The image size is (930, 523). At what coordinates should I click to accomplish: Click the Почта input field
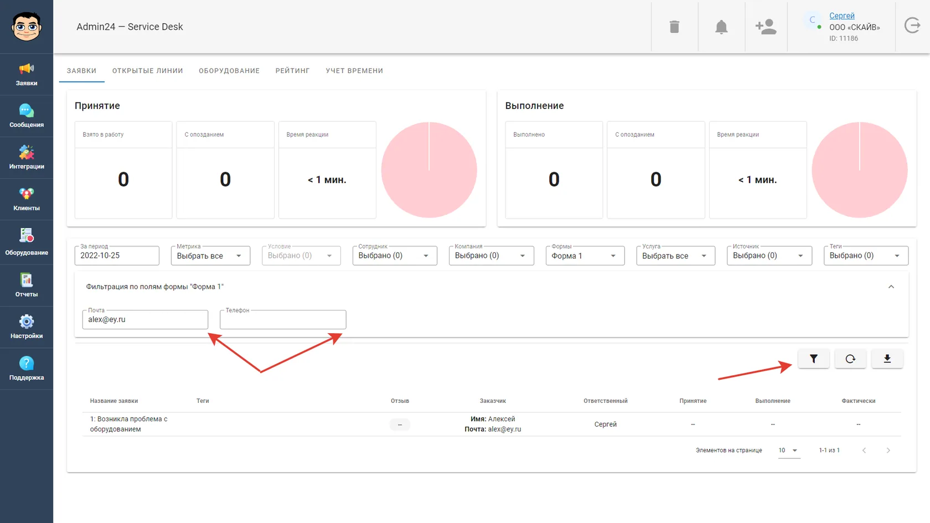coord(145,319)
